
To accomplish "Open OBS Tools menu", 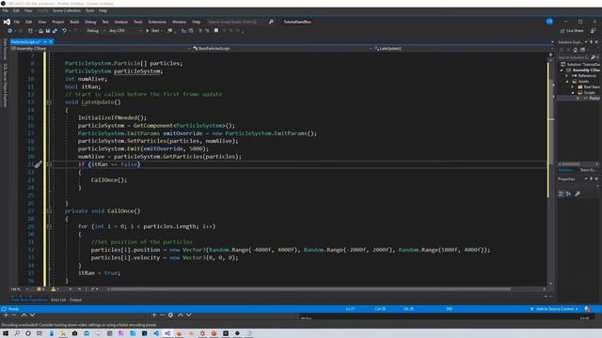I will (x=90, y=10).
